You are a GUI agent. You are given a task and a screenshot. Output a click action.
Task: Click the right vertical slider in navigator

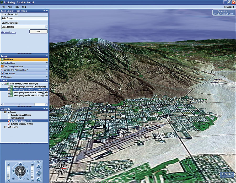(32, 172)
